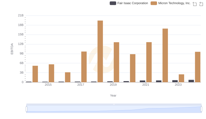Click the Micron bar for 2021

(x=149, y=62)
